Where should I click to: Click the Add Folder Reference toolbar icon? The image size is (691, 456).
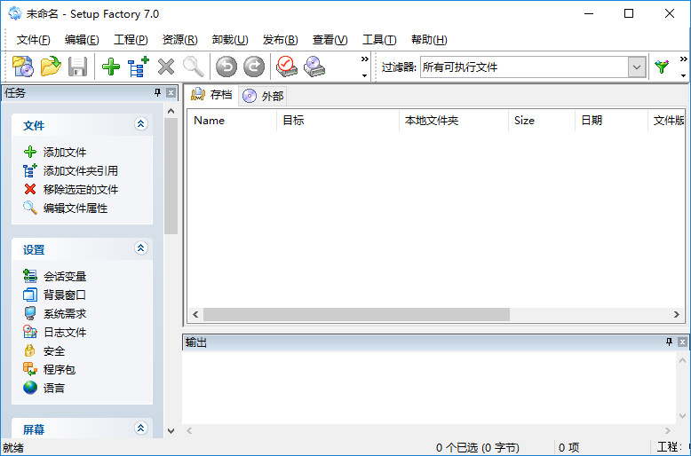[x=139, y=67]
